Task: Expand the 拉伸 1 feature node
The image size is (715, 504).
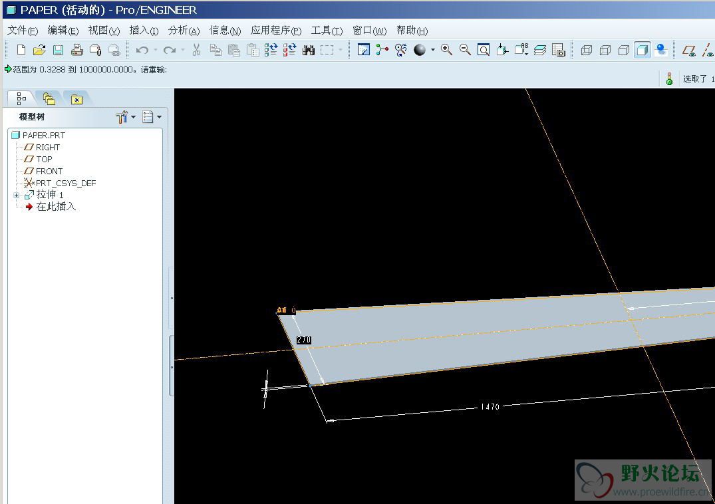Action: coord(17,195)
